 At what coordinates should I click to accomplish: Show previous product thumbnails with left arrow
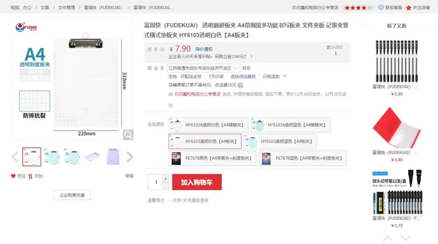pyautogui.click(x=15, y=157)
